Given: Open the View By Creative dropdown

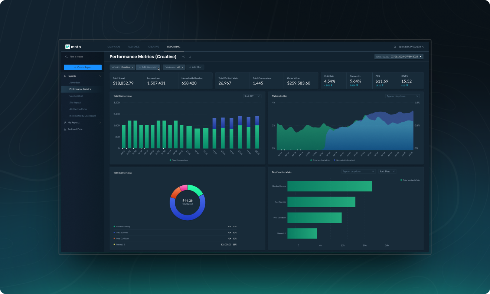Looking at the screenshot, I should 122,67.
